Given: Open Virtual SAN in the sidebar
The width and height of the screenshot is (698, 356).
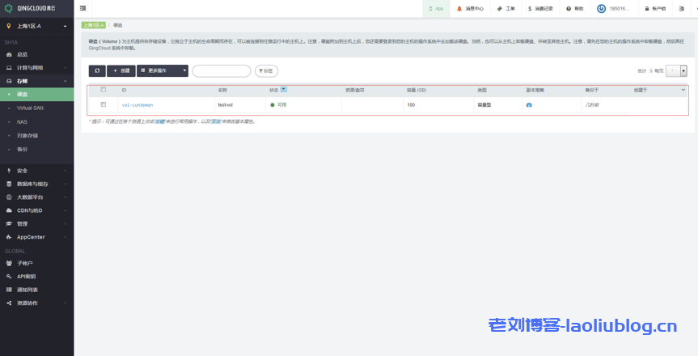Looking at the screenshot, I should pos(30,108).
